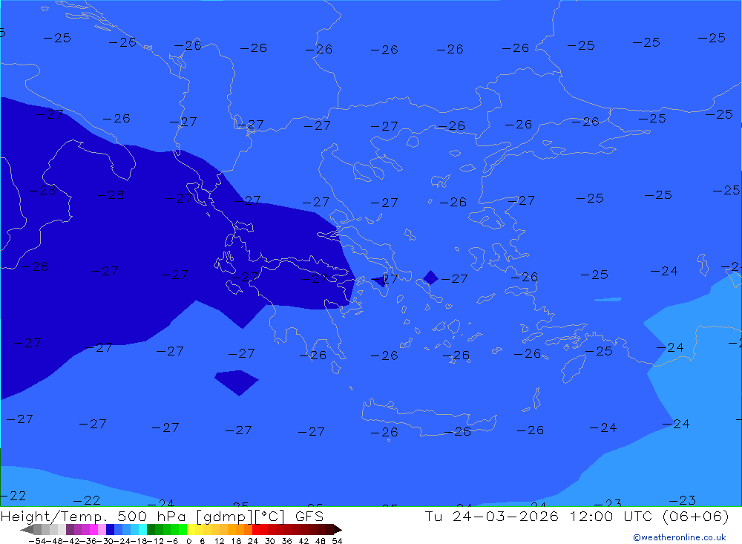Select the "Tu" weekday abbreviation
Screen dimensions: 742x544
click(433, 517)
